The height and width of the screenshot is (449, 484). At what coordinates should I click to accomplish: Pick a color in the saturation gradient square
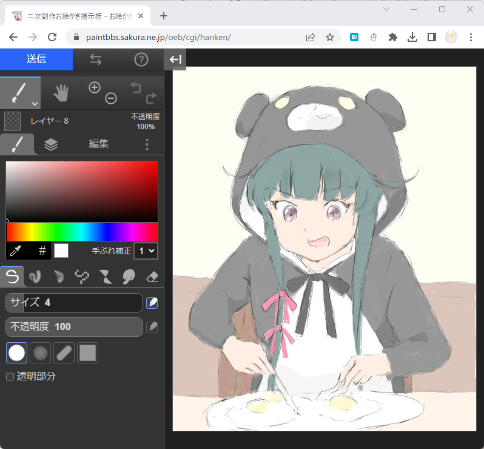point(82,192)
